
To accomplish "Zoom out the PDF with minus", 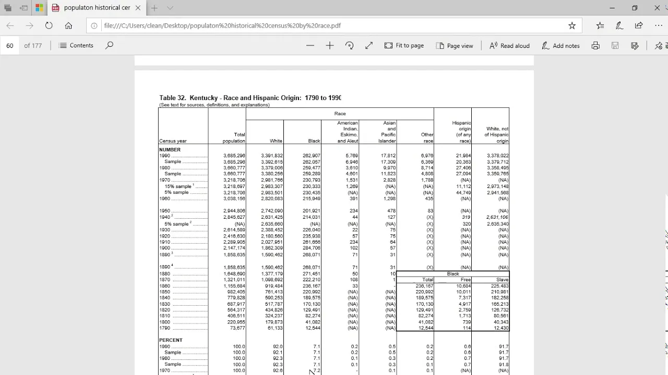I will point(311,45).
